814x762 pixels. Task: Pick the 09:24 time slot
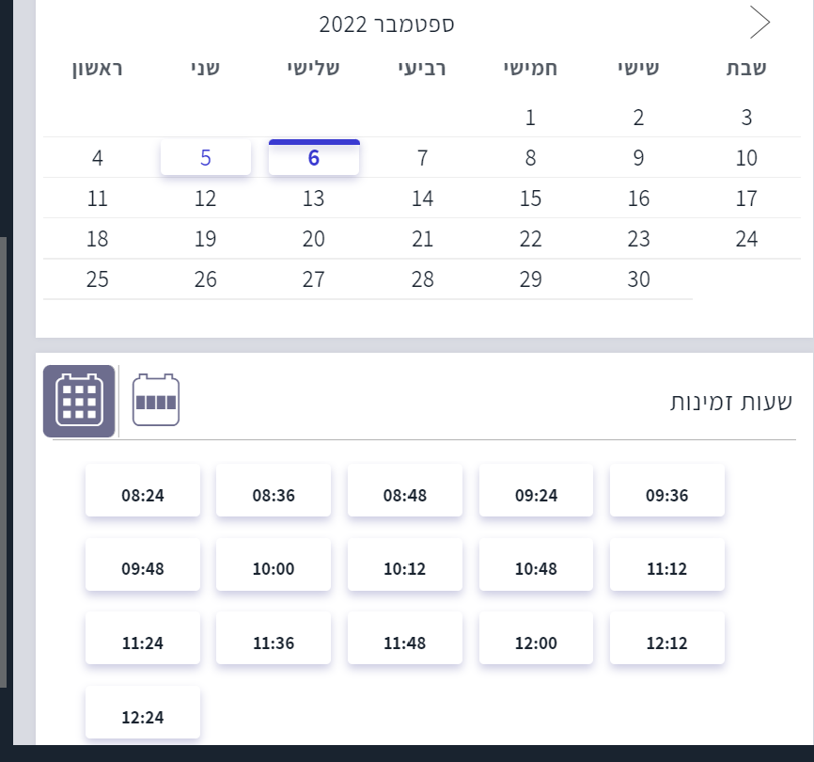[x=536, y=495]
